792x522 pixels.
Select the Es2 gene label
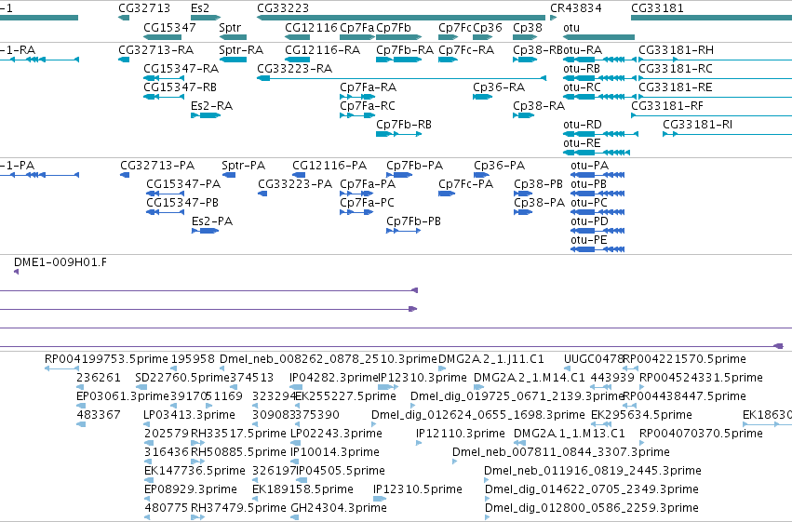pyautogui.click(x=200, y=8)
